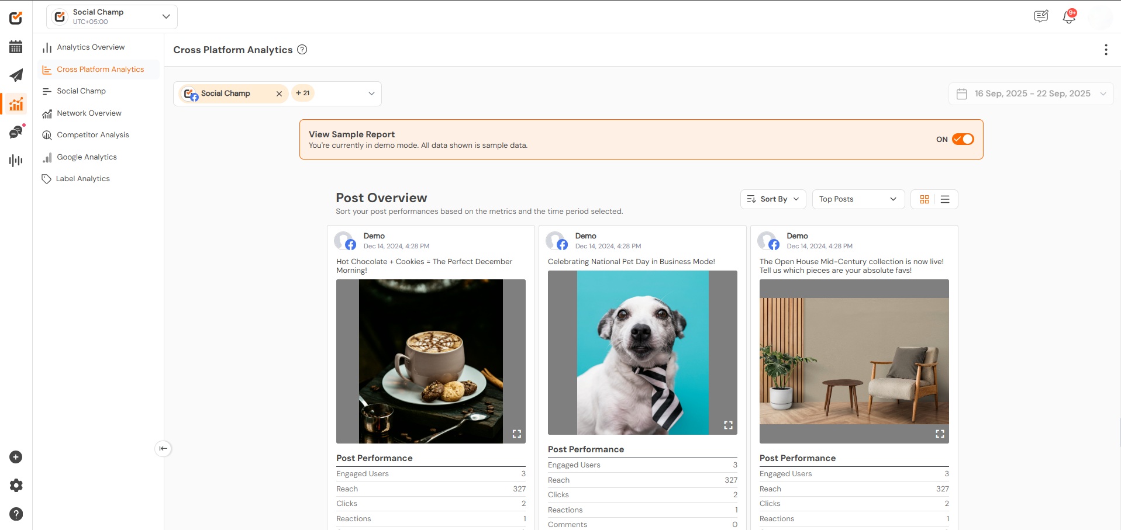The width and height of the screenshot is (1121, 530).
Task: Open the message compose icon in header
Action: click(x=1041, y=16)
